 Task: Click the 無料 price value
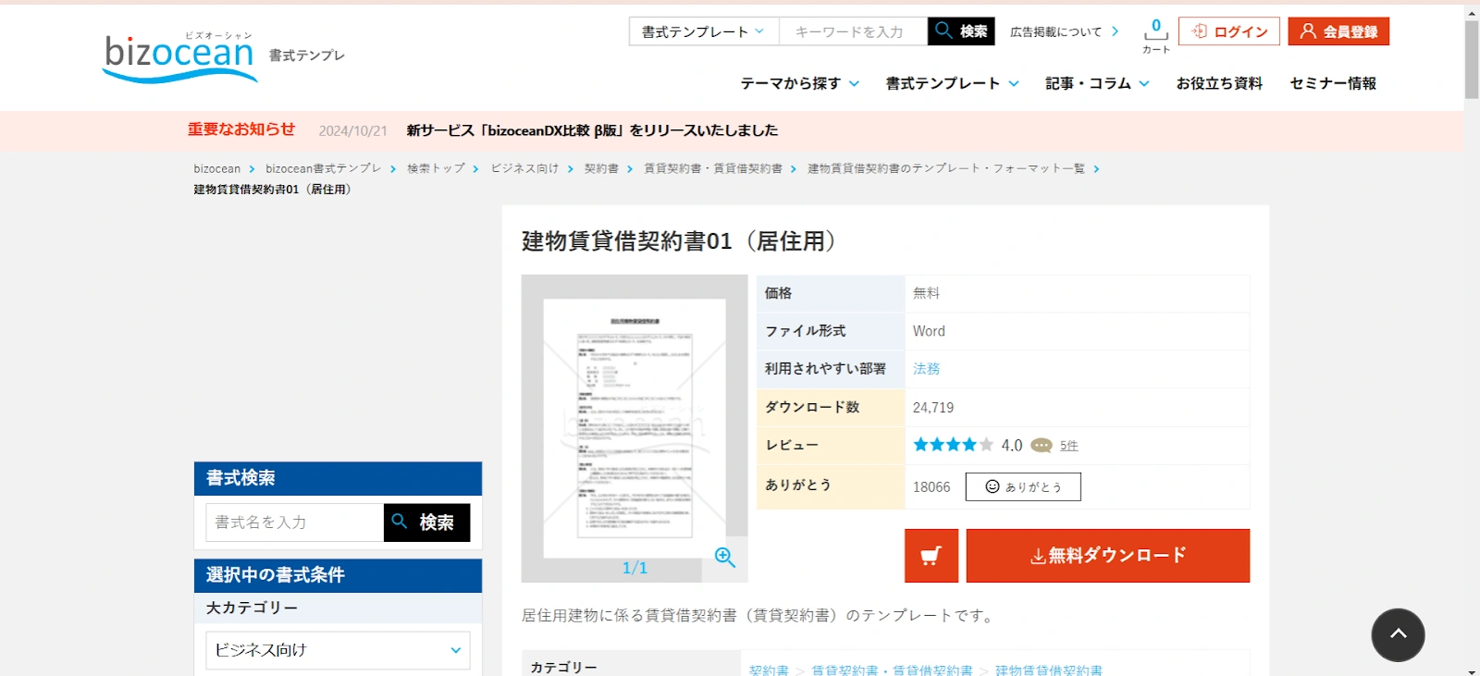click(x=926, y=293)
